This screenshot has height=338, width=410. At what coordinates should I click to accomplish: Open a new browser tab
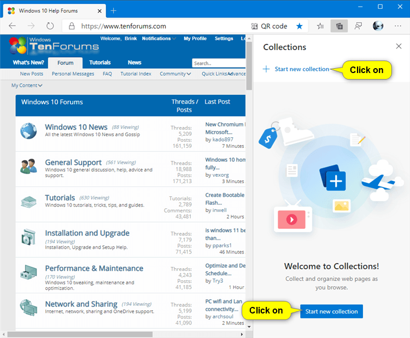pos(113,11)
